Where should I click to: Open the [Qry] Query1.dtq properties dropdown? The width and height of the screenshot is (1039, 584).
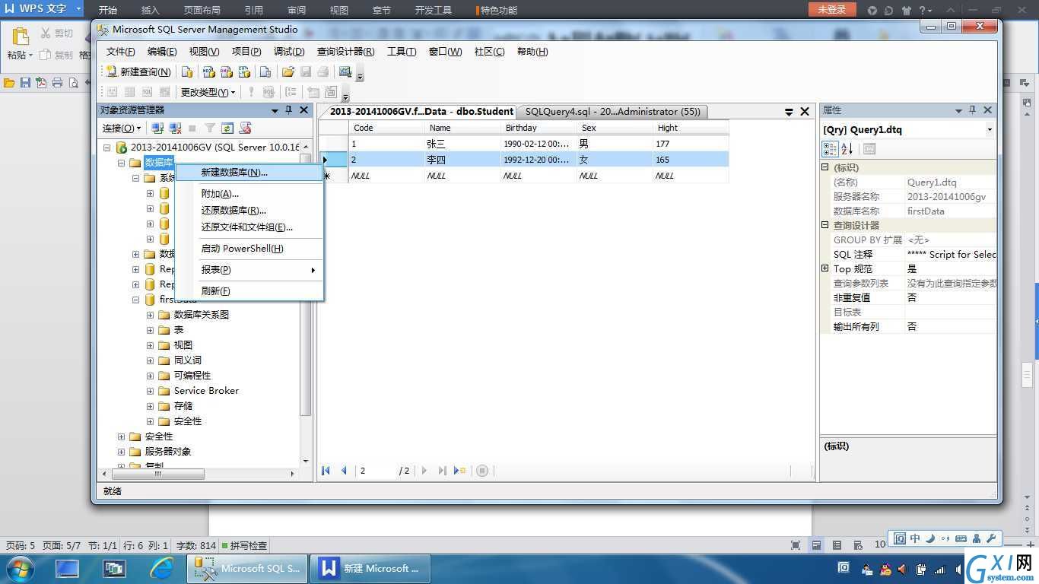pyautogui.click(x=990, y=130)
